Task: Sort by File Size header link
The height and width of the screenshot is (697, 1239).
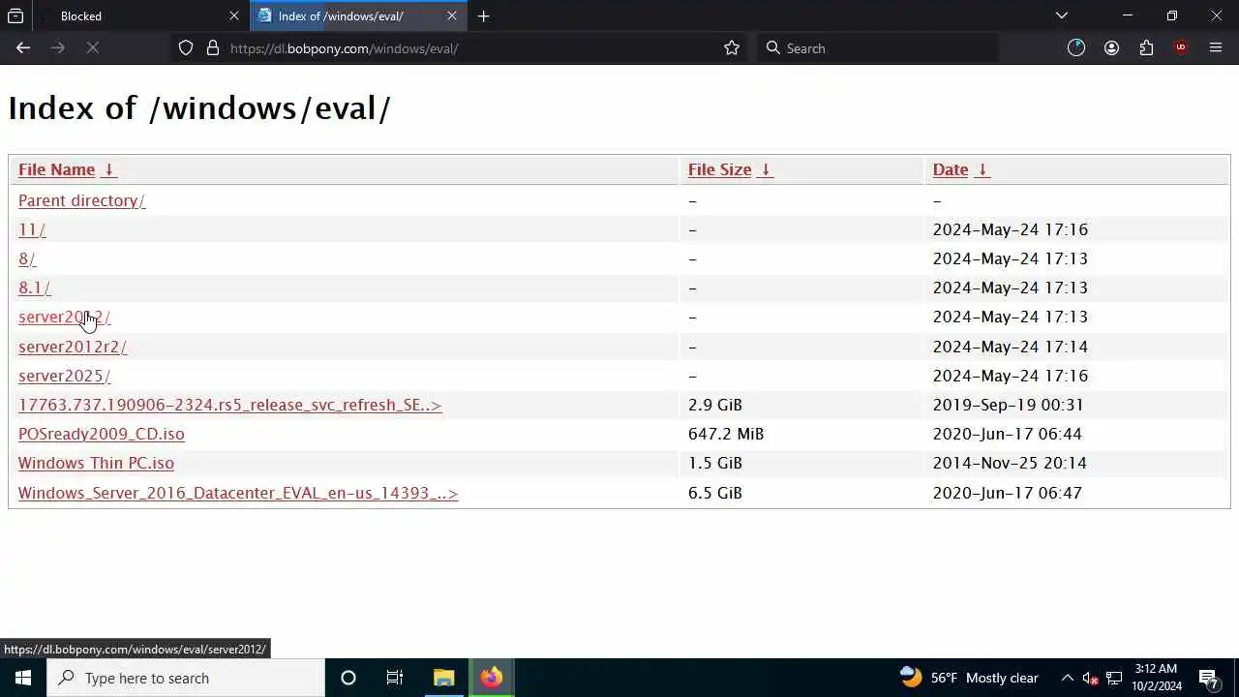Action: (719, 169)
